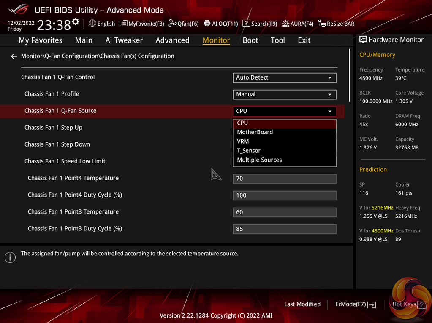This screenshot has width=432, height=323.
Task: Switch to EzMode(F7)
Action: pos(355,304)
